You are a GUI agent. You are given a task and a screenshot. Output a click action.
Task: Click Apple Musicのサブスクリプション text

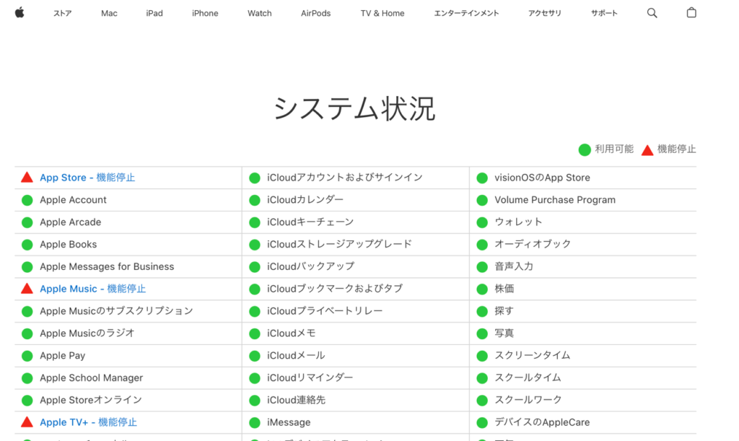116,311
